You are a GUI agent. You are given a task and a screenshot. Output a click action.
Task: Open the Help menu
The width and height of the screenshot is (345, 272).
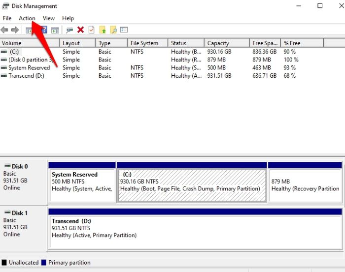click(68, 18)
